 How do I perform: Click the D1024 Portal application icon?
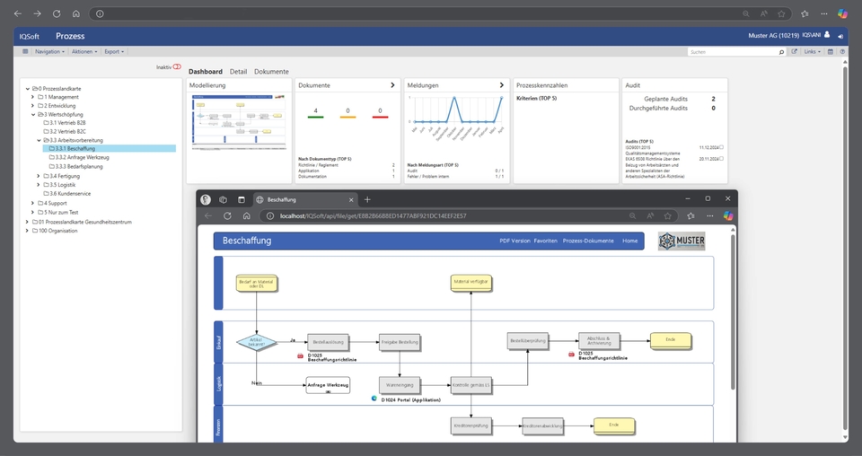tap(374, 399)
